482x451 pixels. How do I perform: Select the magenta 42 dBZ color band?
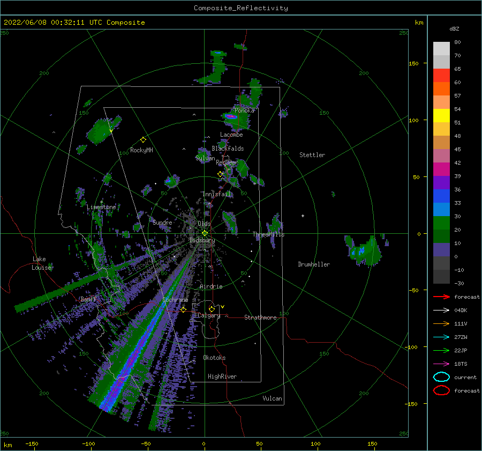(441, 169)
